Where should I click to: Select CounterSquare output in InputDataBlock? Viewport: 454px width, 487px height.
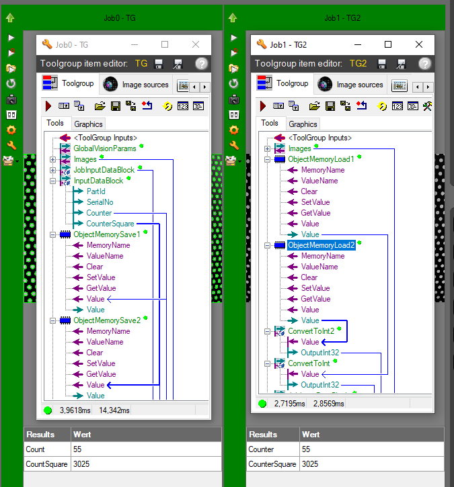(x=110, y=224)
